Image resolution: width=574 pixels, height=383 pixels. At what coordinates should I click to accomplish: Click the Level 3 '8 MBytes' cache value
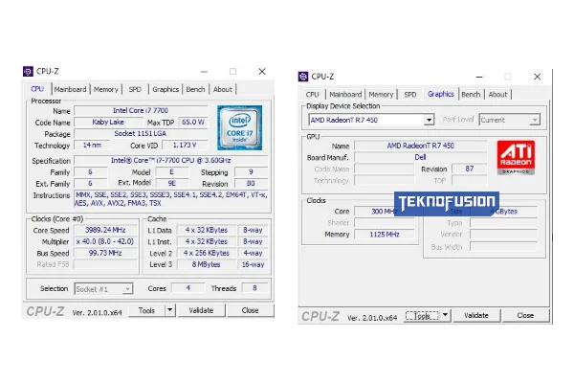[207, 264]
